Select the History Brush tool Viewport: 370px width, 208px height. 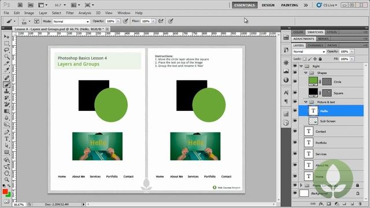(x=6, y=98)
